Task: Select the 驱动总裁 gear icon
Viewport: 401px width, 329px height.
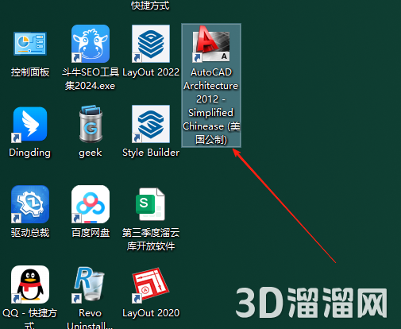Action: pos(30,204)
